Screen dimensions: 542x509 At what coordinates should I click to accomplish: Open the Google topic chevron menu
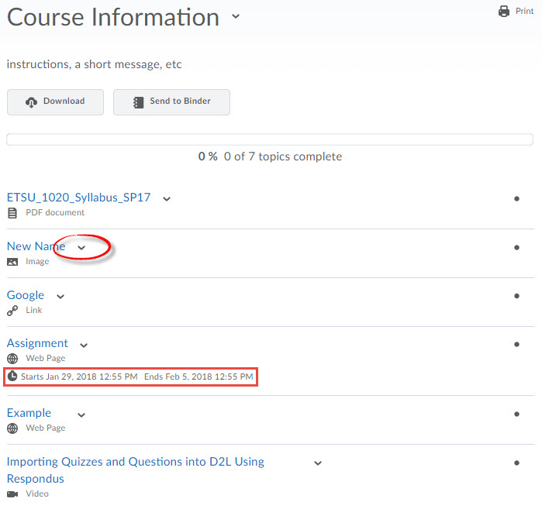pyautogui.click(x=60, y=296)
